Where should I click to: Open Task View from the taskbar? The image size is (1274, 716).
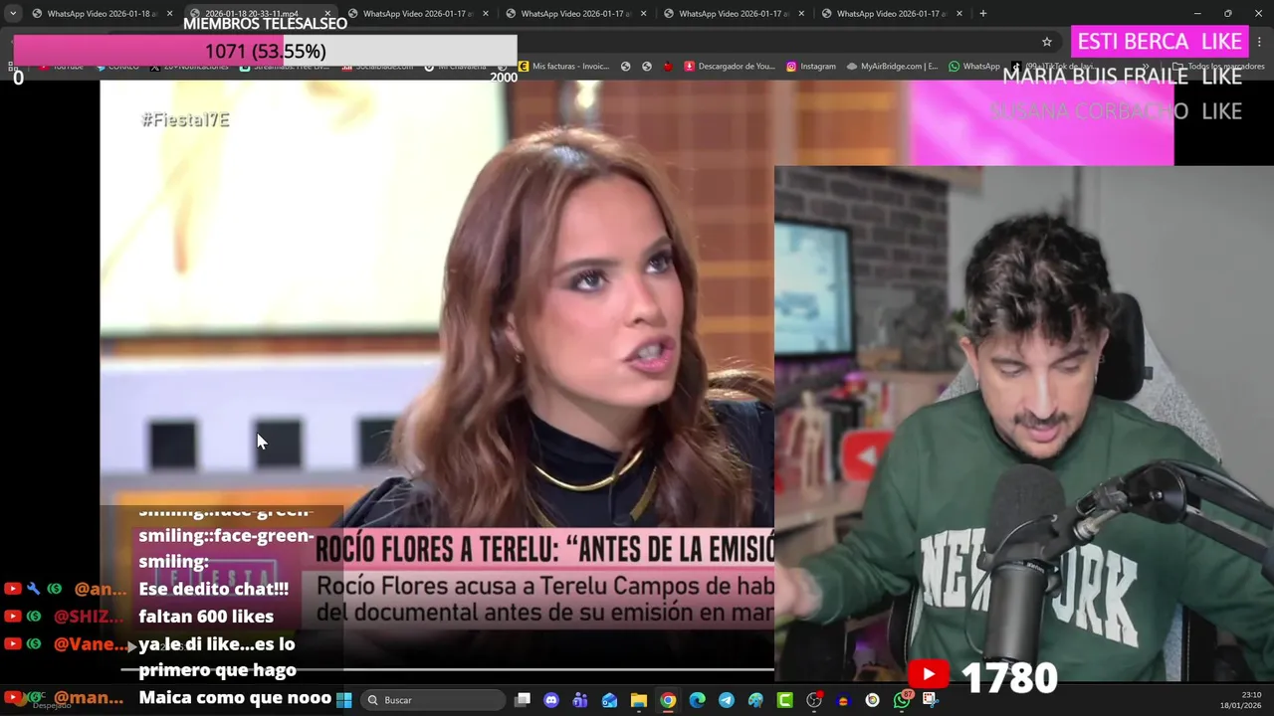tap(523, 700)
